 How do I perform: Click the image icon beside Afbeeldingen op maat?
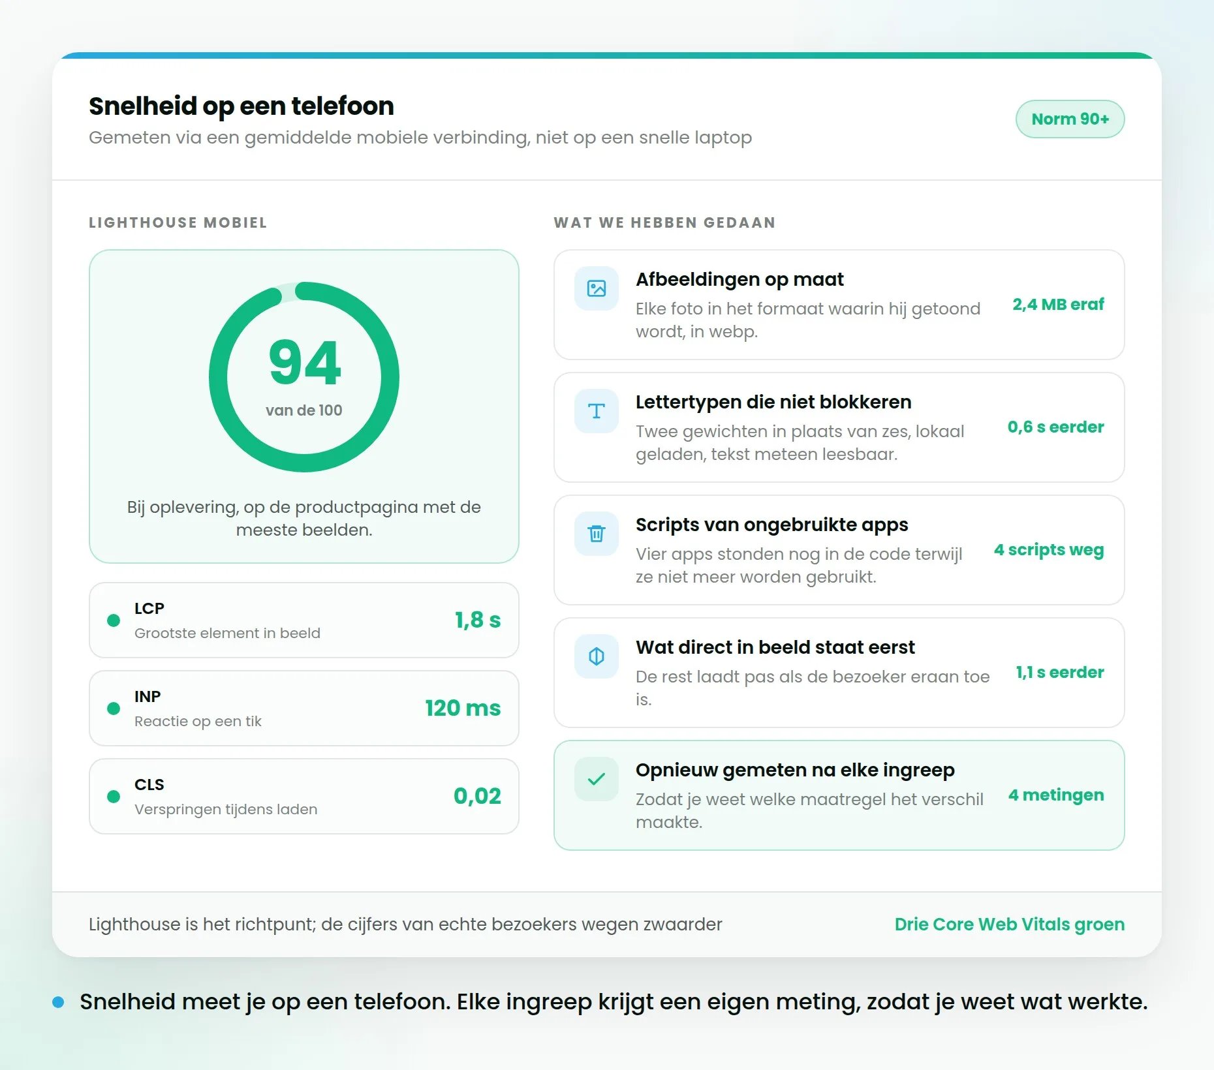point(596,288)
